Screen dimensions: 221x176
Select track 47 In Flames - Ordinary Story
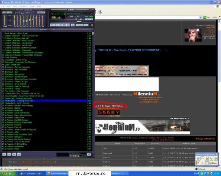pos(47,144)
